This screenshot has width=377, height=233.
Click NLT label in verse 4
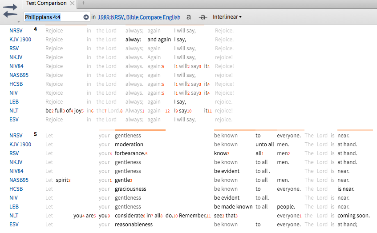point(14,110)
